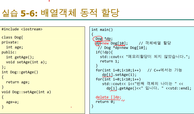Image resolution: width=194 pixels, height=114 pixels.
Task: Click the 'dp=new Dog[10];' allocation statement
Action: pyautogui.click(x=112, y=43)
